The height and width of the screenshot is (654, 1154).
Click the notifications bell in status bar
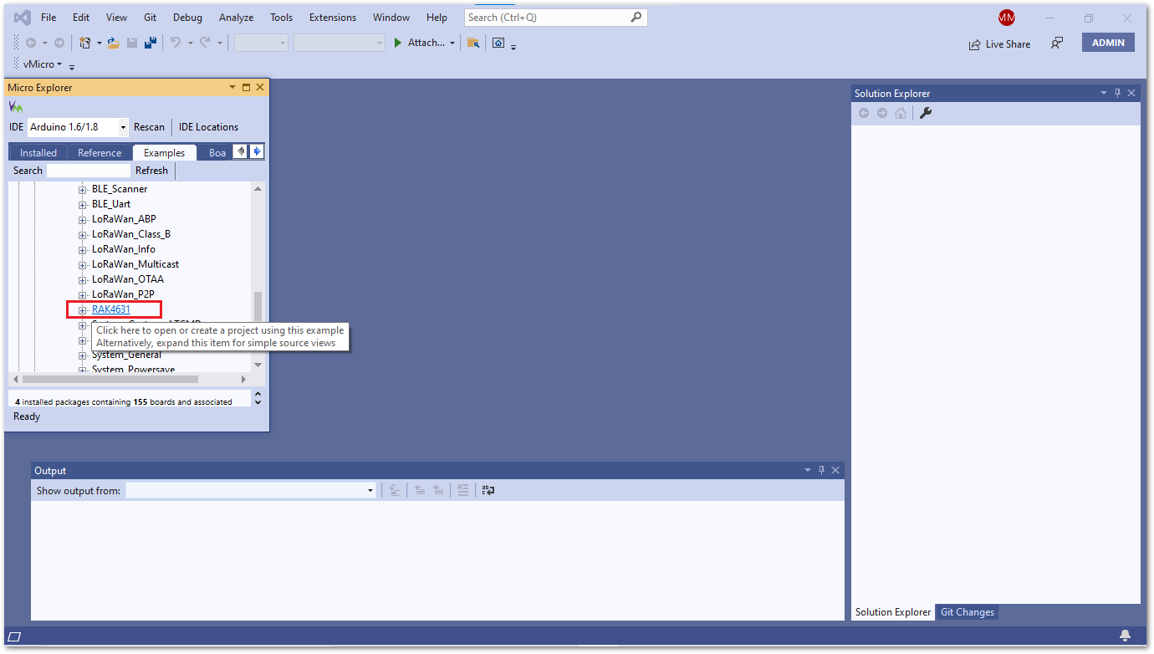tap(1126, 636)
